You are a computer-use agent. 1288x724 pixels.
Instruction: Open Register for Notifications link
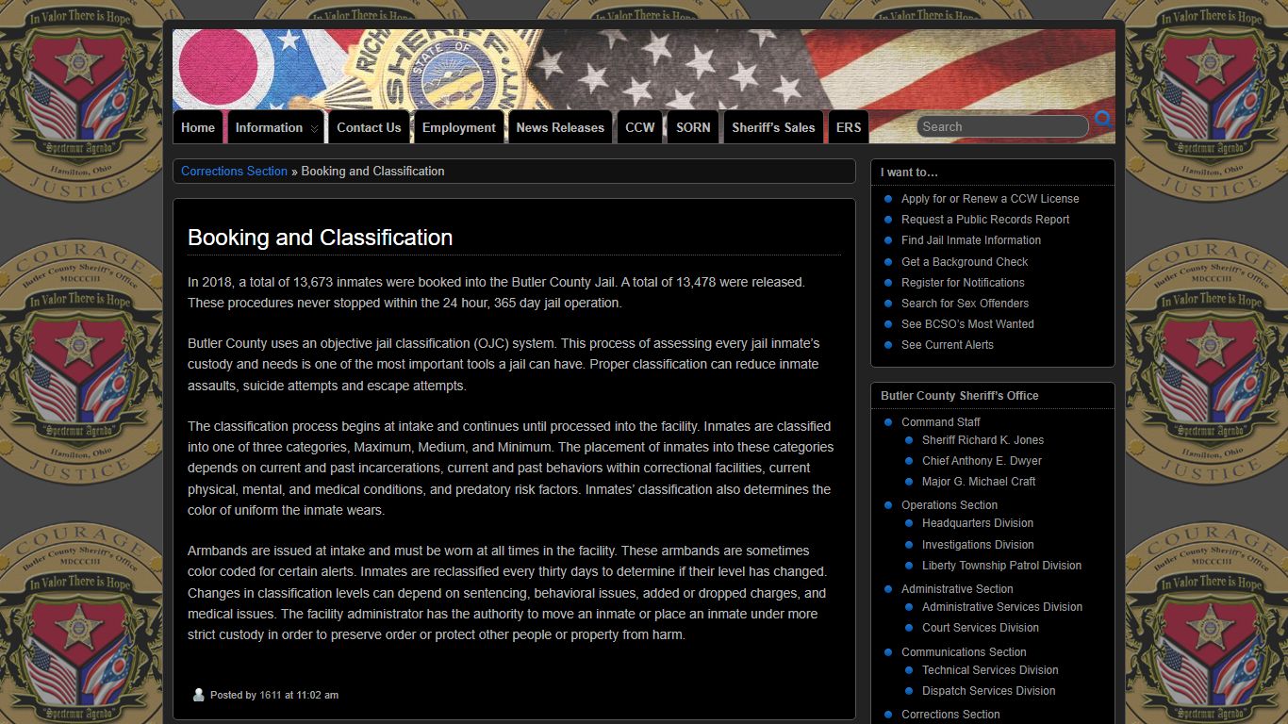click(963, 283)
